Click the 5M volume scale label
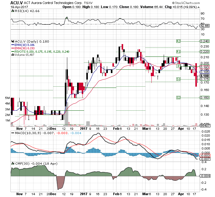 point(7,98)
